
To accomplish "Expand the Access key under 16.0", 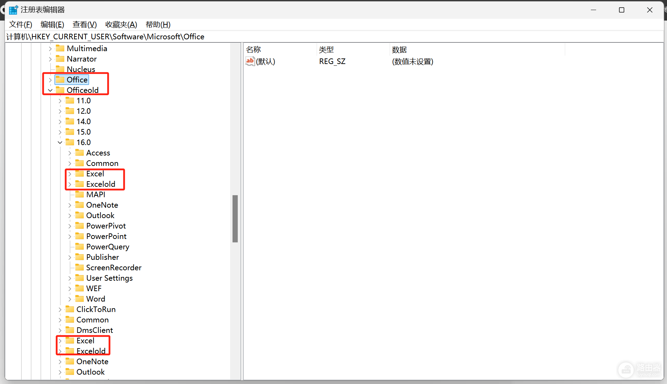I will click(x=70, y=153).
